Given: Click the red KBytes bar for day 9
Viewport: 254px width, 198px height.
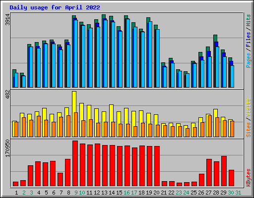Looking at the screenshot, I should click(75, 163).
